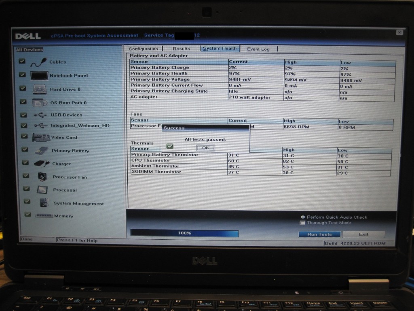Click the 9481 mV voltage value

click(240, 79)
